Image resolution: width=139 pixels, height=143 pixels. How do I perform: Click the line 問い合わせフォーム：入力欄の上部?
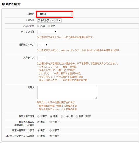point(57,109)
